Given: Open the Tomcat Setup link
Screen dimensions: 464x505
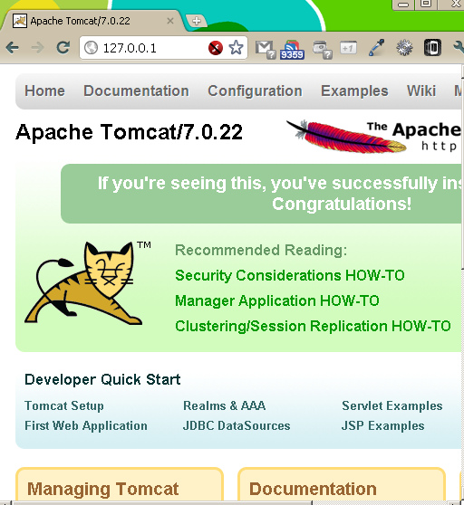Looking at the screenshot, I should click(64, 405).
